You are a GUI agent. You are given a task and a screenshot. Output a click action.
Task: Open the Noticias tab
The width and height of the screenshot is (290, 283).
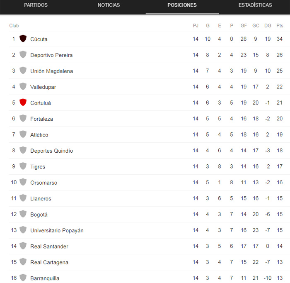click(109, 5)
